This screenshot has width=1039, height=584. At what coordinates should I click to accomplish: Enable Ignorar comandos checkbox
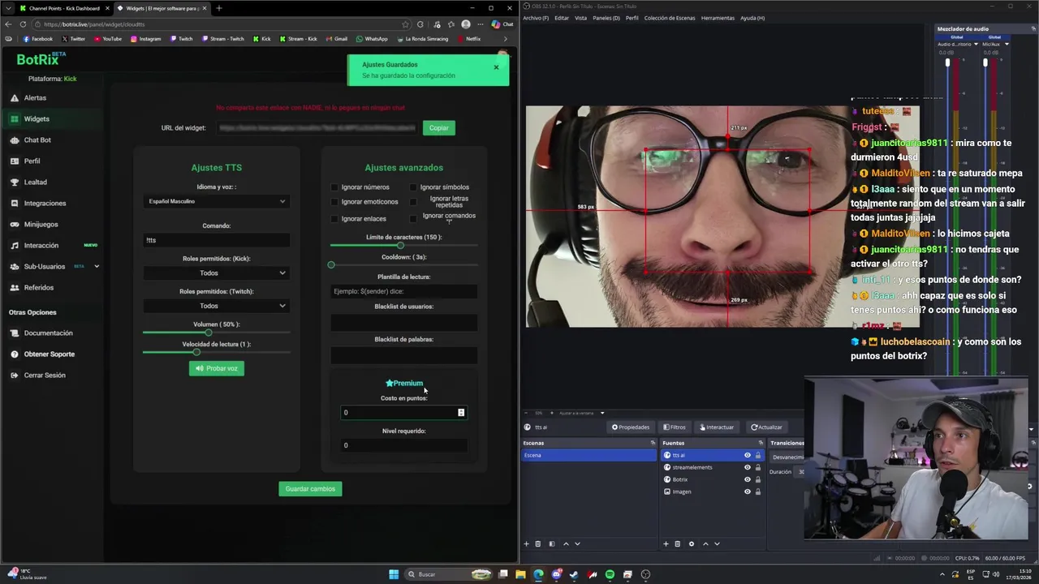[412, 219]
